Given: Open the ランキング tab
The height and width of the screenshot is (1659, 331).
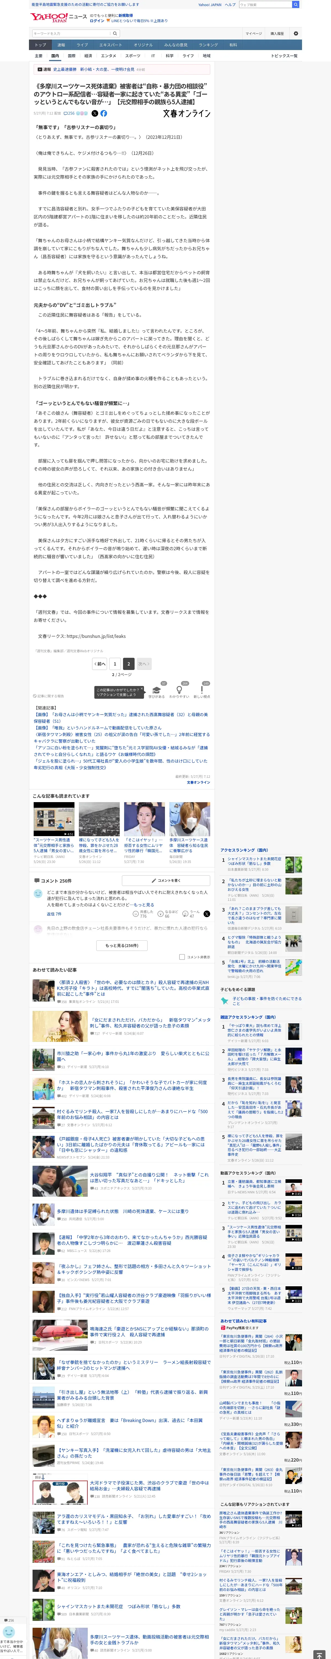Looking at the screenshot, I should [208, 45].
